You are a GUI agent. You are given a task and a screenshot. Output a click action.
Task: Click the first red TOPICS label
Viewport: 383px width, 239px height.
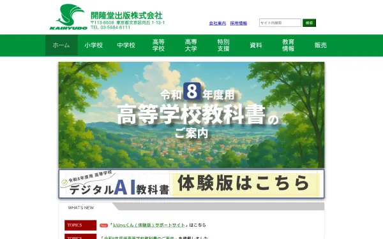pos(80,225)
